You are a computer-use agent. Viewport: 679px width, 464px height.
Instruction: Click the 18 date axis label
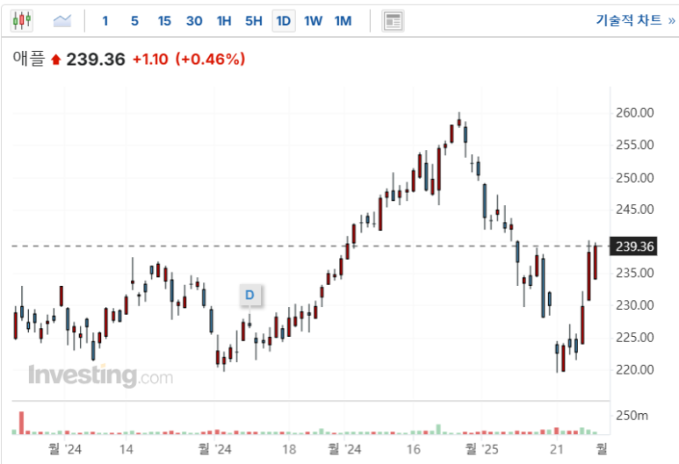(x=289, y=449)
